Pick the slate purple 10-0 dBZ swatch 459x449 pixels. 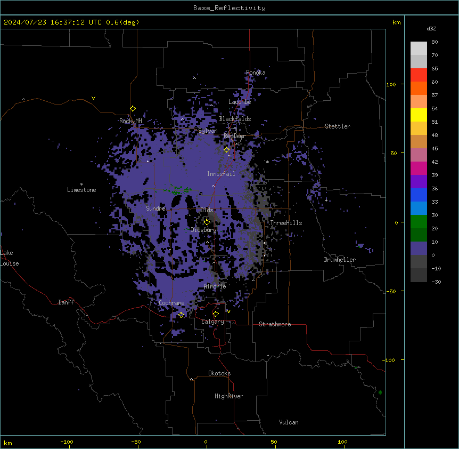coord(419,248)
